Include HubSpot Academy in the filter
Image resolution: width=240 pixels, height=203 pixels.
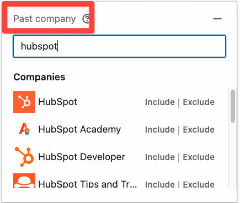tap(160, 130)
